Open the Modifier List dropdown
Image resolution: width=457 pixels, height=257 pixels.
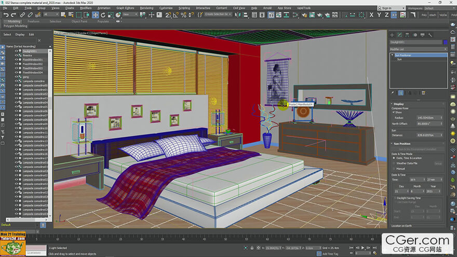[x=418, y=49]
